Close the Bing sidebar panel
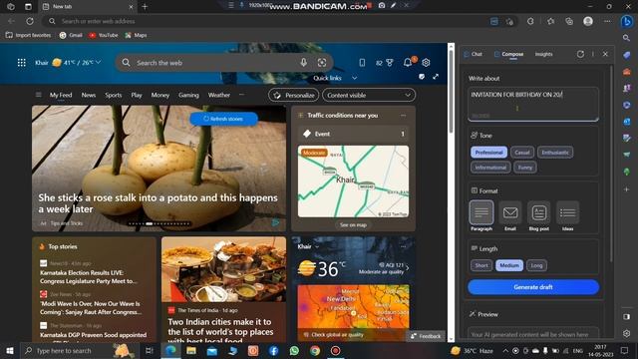 [605, 54]
